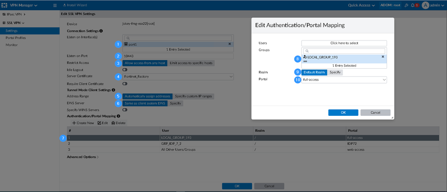Image resolution: width=447 pixels, height=192 pixels.
Task: Click the hamburger menu icon in header
Action: point(55,5)
